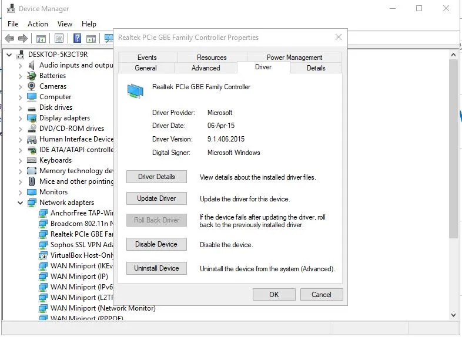Click the Cameras category icon
Viewport: 462px width, 337px height.
click(x=32, y=86)
